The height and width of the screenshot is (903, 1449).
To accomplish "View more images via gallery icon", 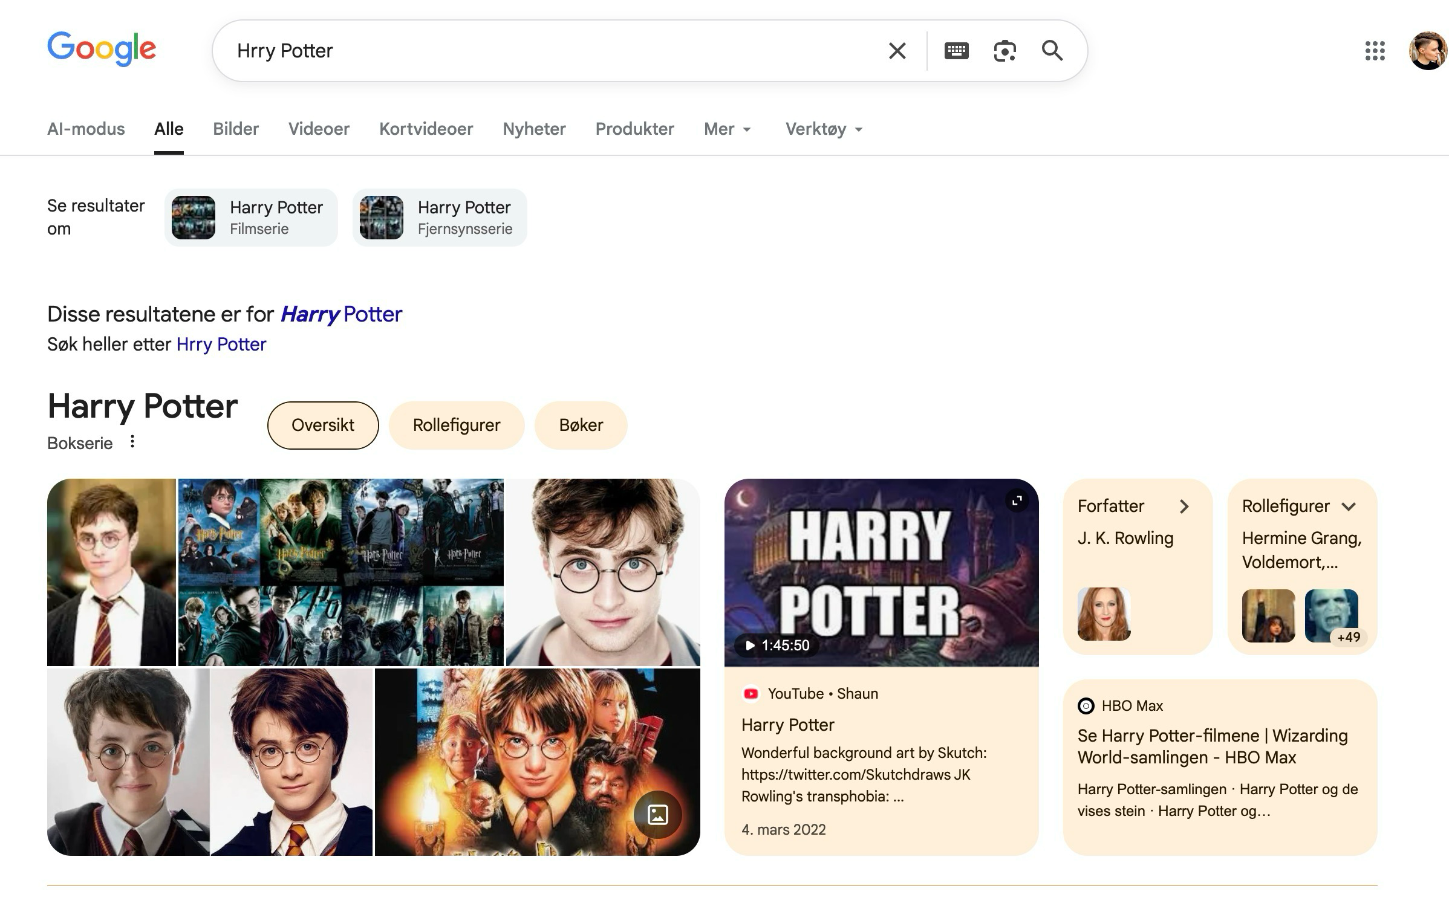I will 657,814.
